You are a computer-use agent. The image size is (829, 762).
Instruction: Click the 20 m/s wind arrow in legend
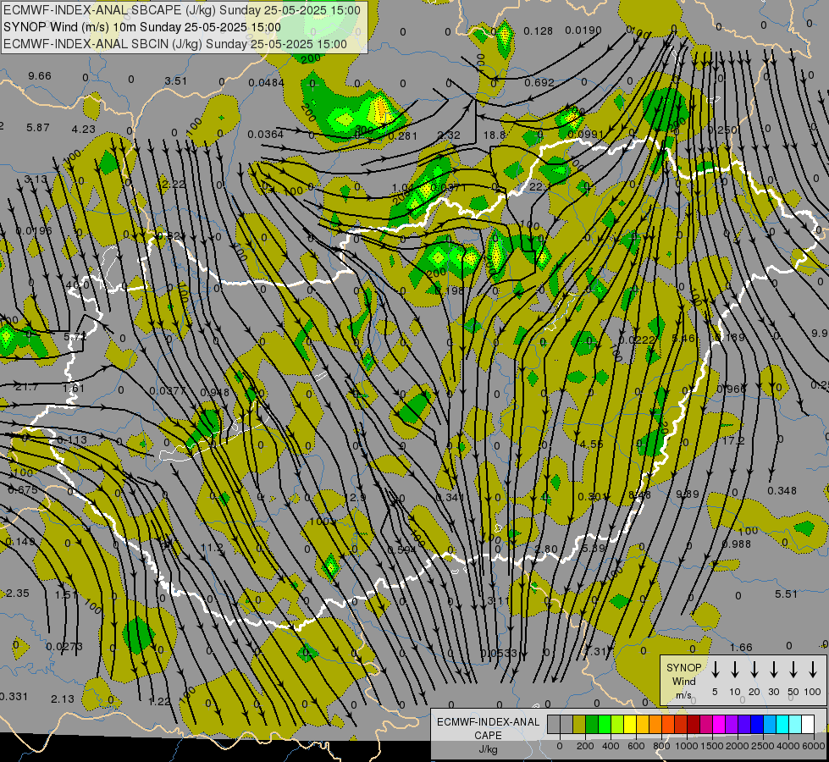coord(754,669)
